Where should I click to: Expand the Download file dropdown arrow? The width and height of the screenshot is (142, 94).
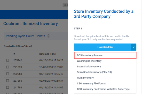pyautogui.click(x=133, y=47)
